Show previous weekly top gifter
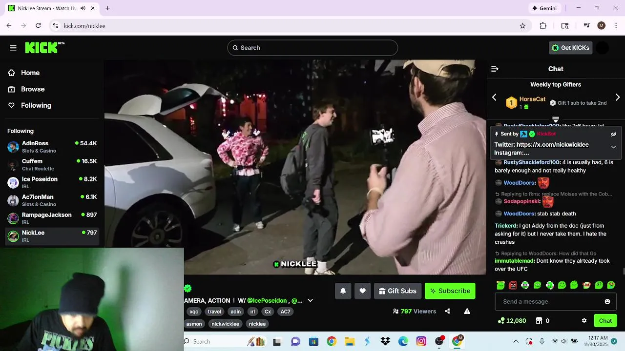This screenshot has width=625, height=351. [494, 97]
